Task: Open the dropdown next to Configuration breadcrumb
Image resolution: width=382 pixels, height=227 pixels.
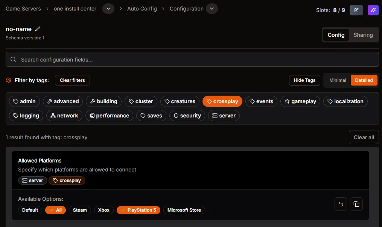Action: click(x=212, y=9)
